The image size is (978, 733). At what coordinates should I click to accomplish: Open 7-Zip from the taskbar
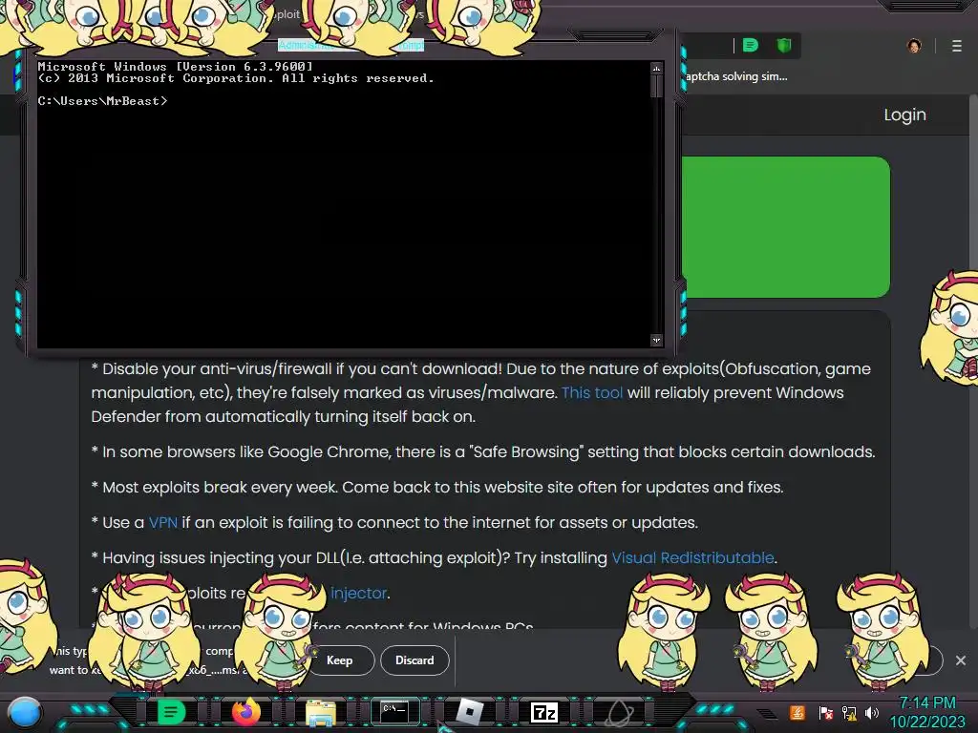pyautogui.click(x=543, y=712)
